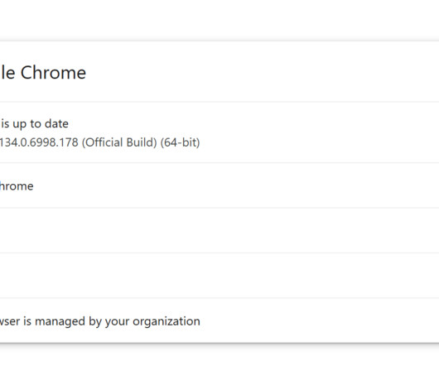Click the word "managed" in the bottom row
The height and width of the screenshot is (366, 439).
(x=60, y=321)
